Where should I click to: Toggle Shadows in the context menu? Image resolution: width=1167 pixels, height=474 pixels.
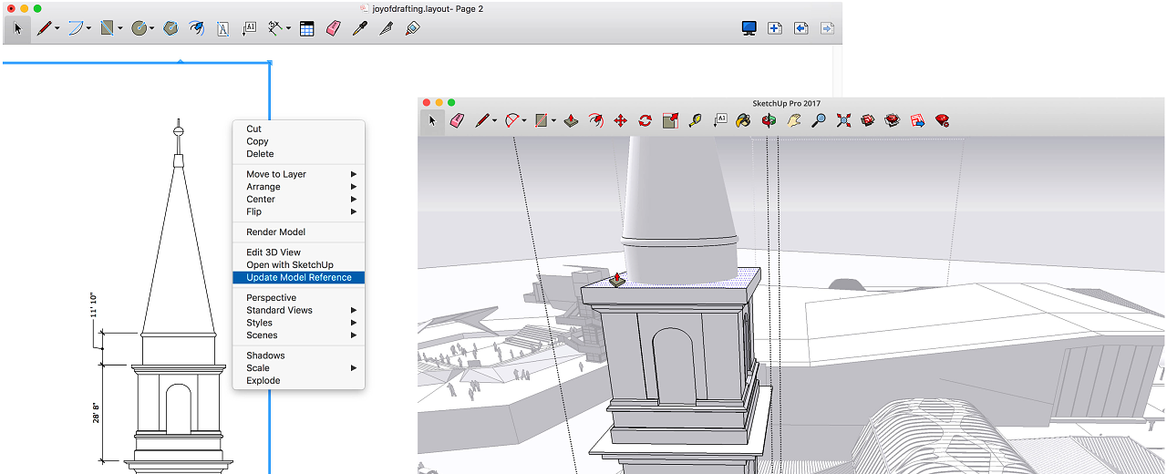click(x=265, y=355)
